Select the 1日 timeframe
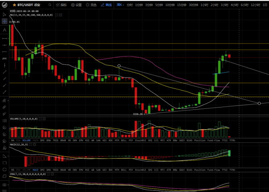Image resolution: width=269 pixels, height=192 pixels. pos(266,5)
